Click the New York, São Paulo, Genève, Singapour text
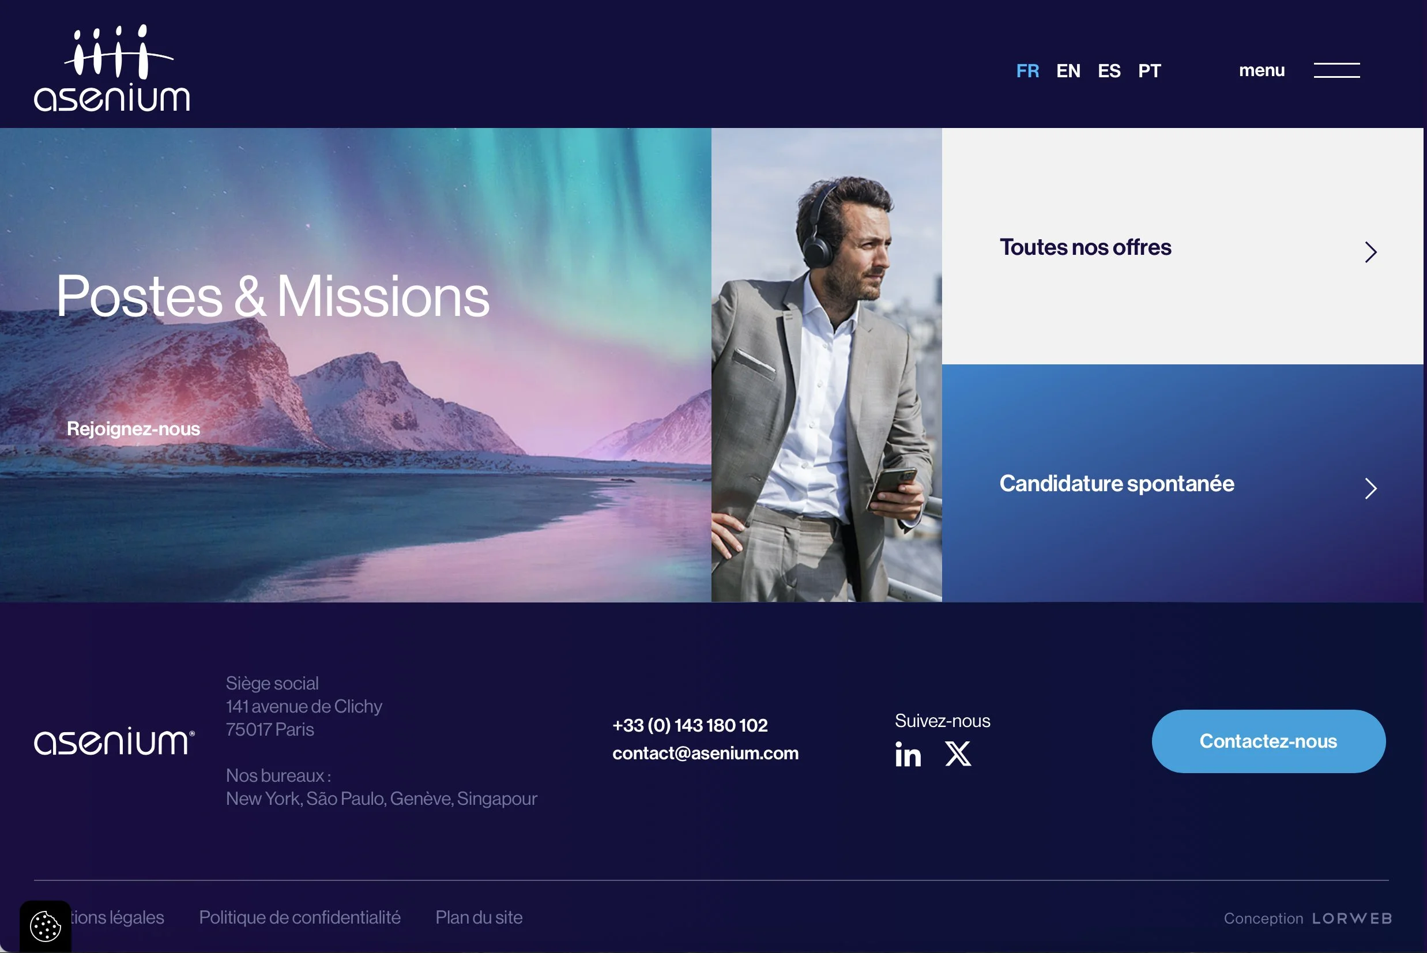 pos(382,798)
